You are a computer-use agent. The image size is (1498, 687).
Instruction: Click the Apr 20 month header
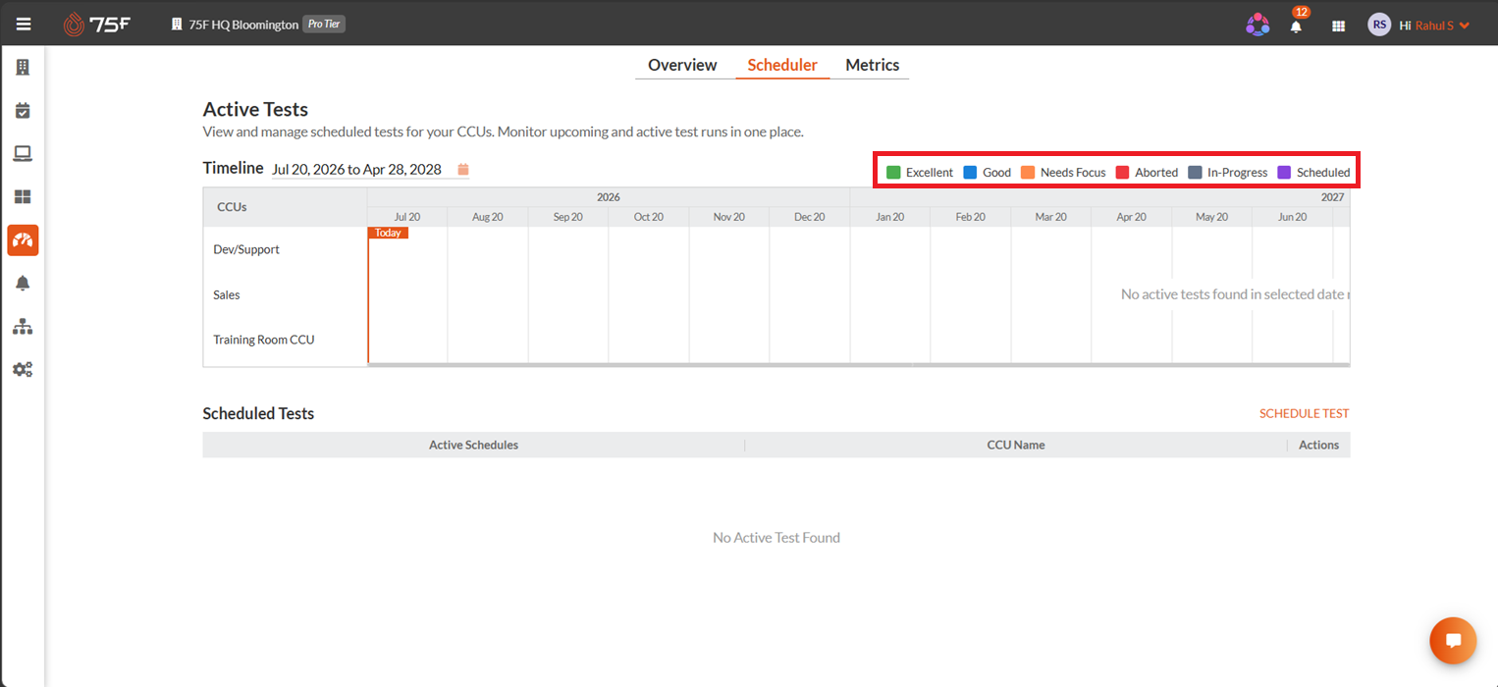(1132, 217)
